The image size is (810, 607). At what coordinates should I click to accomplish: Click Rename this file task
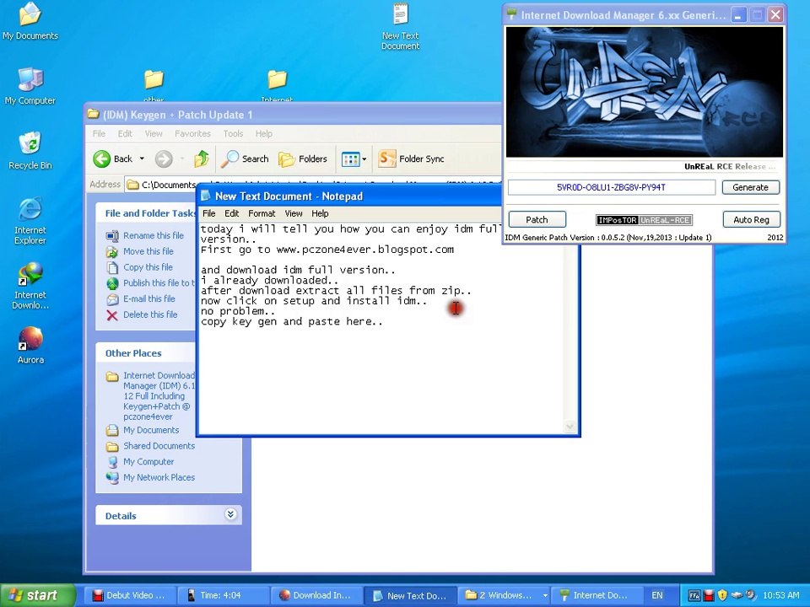tap(153, 236)
